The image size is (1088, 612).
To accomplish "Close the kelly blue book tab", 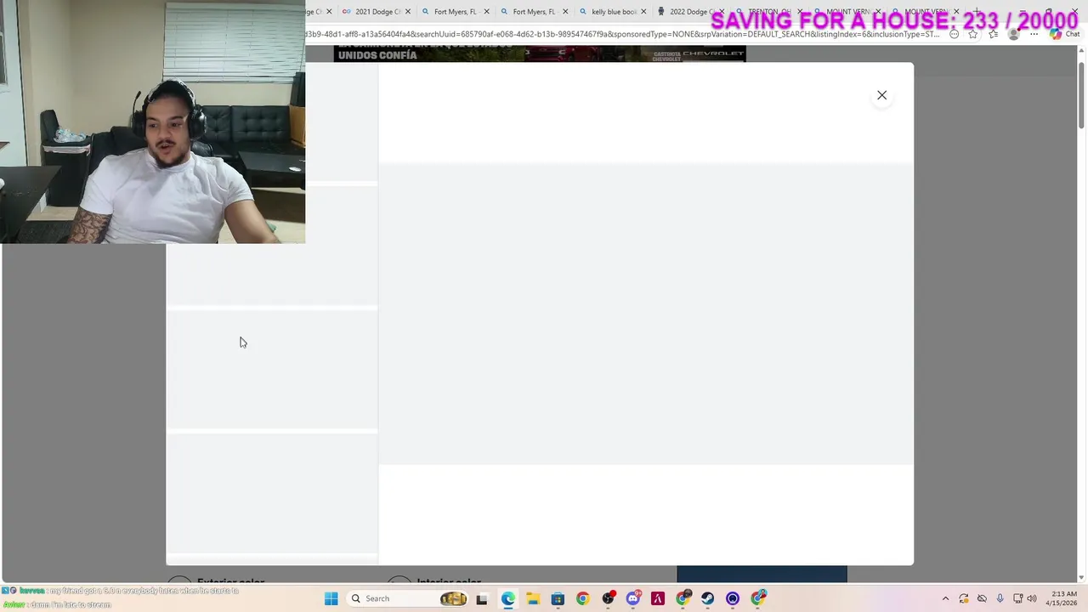I will [x=643, y=12].
